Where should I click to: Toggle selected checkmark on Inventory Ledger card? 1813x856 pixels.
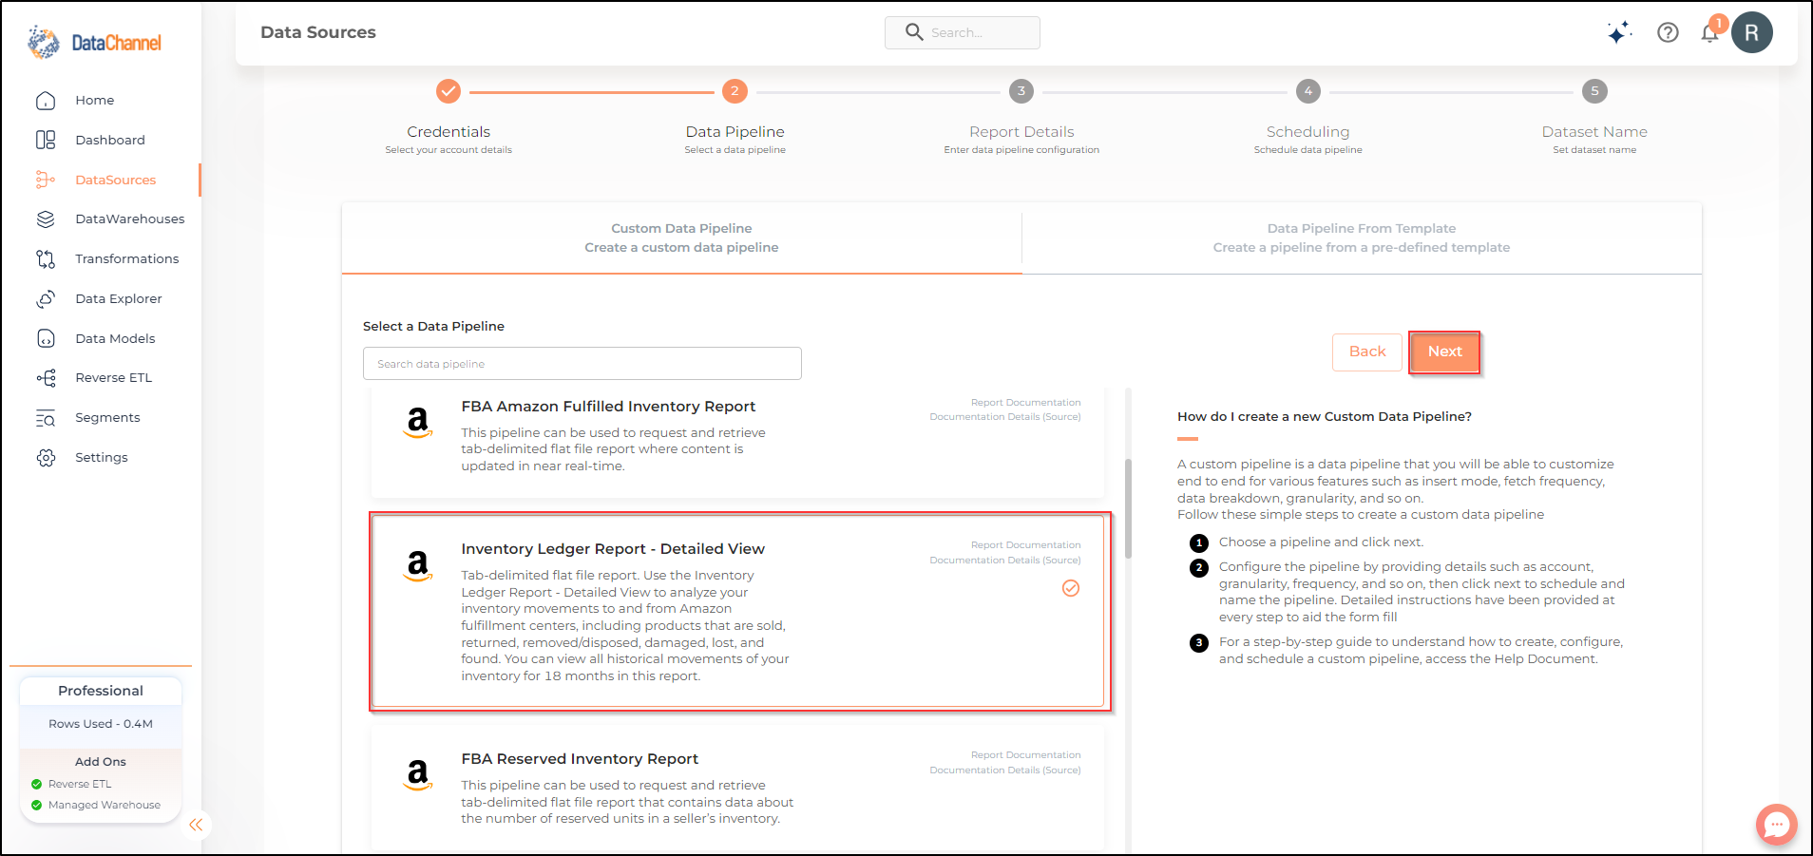pos(1071,588)
